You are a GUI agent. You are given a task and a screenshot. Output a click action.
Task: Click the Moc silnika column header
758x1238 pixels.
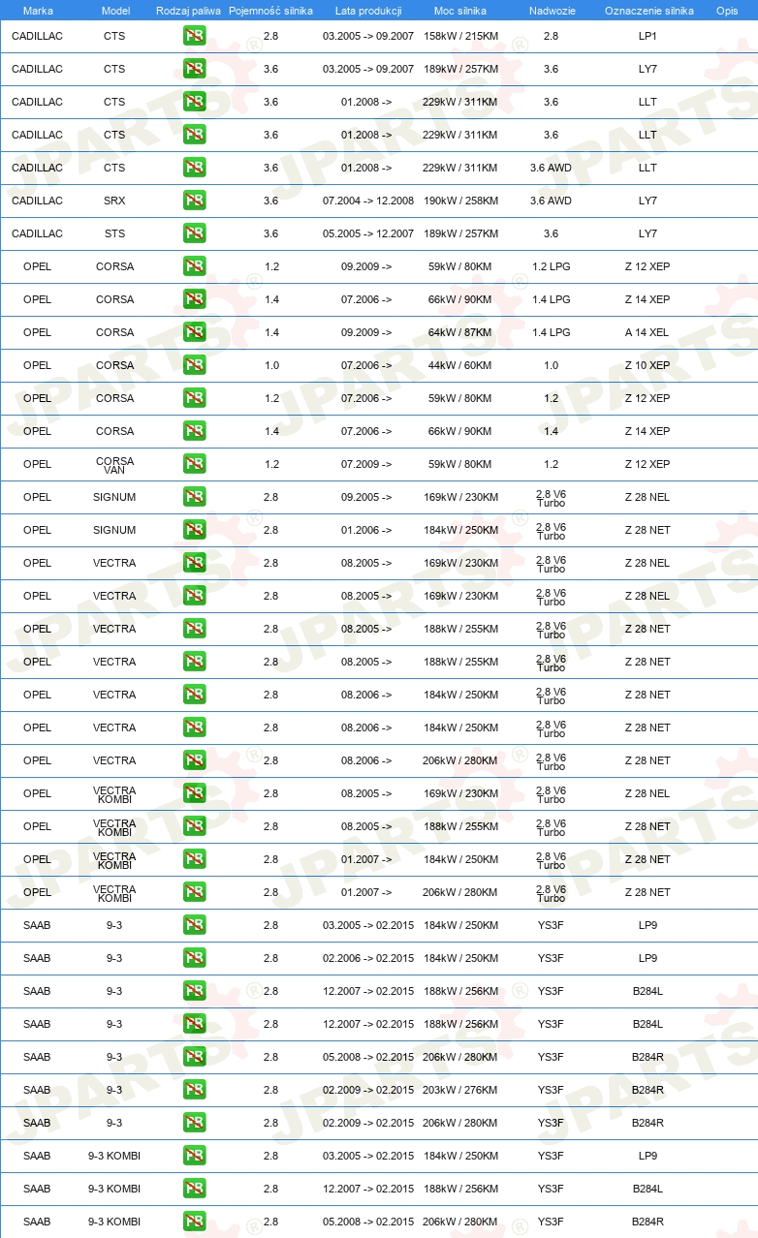pos(460,11)
